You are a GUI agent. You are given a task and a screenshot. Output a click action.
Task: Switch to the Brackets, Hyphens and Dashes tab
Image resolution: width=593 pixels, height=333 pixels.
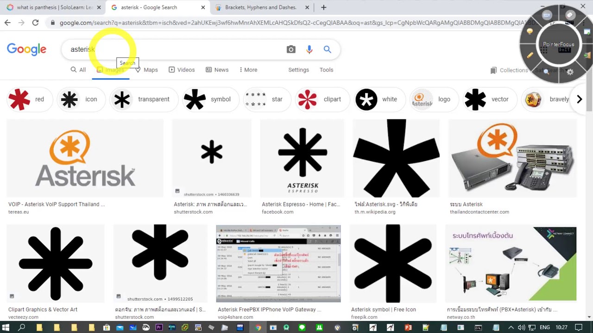point(262,7)
